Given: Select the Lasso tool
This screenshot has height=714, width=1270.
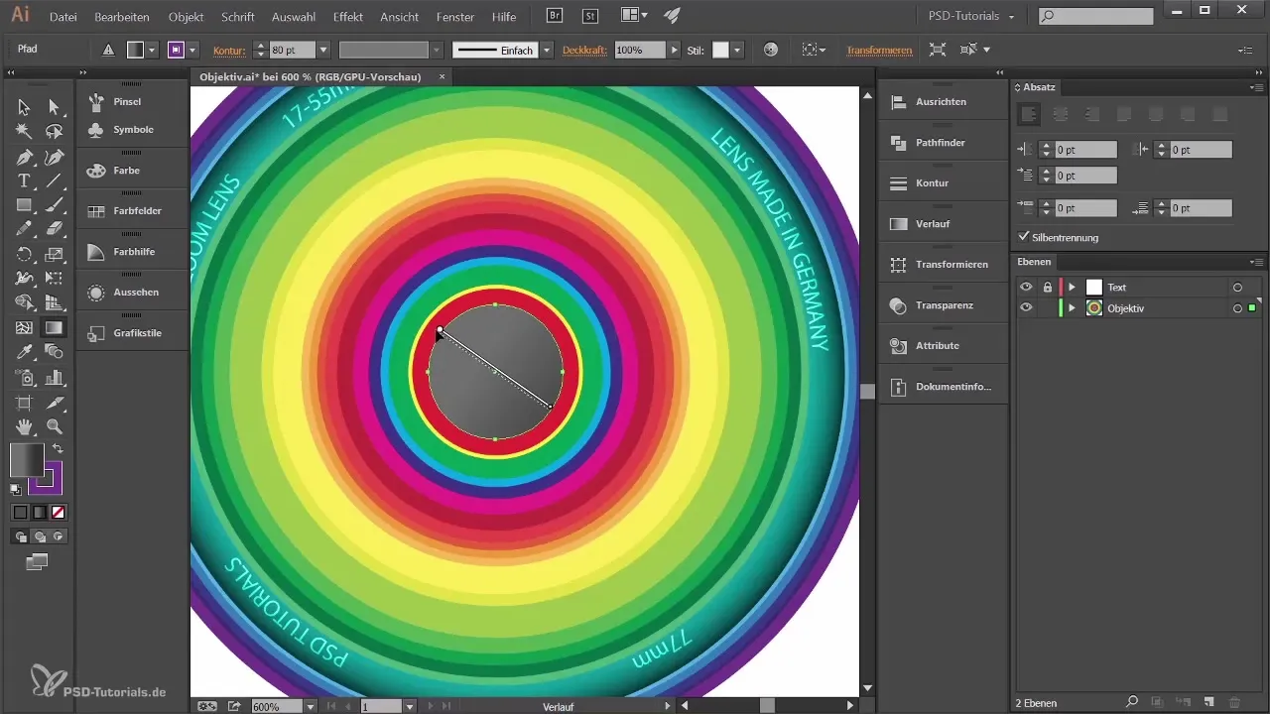Looking at the screenshot, I should tap(55, 132).
